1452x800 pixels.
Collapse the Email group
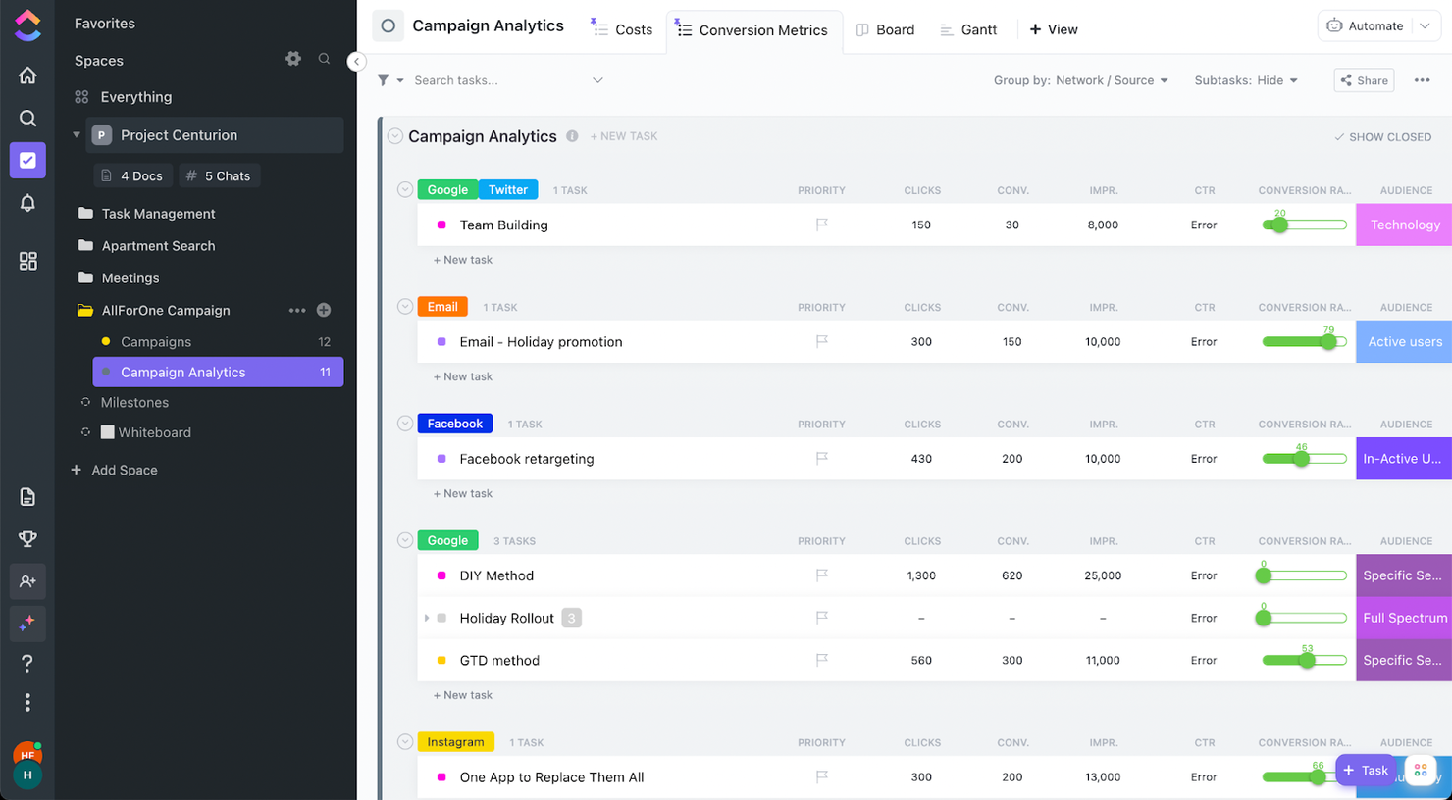(x=405, y=306)
